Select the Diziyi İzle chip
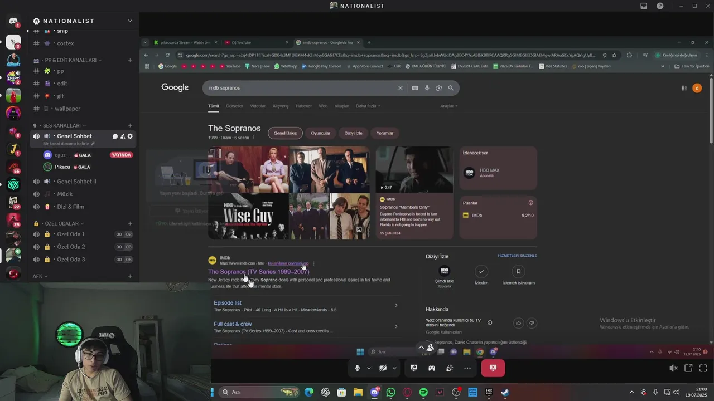714x401 pixels. [x=353, y=133]
